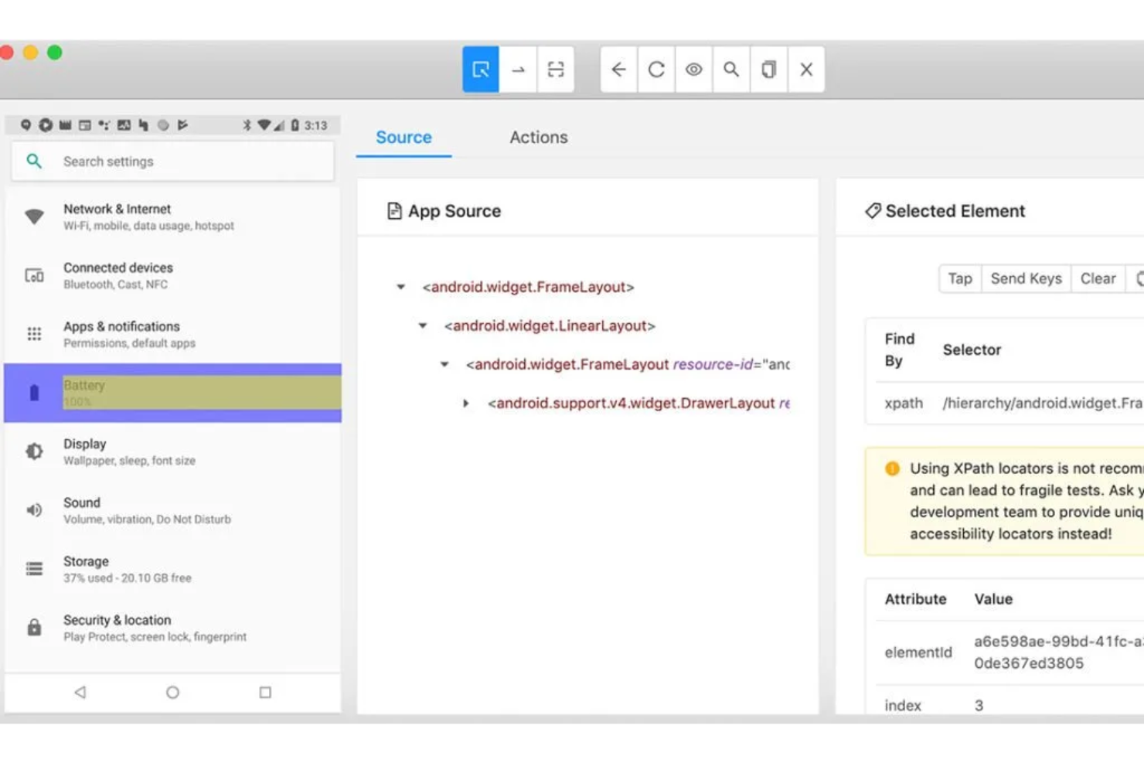Click the Clear button

1098,278
